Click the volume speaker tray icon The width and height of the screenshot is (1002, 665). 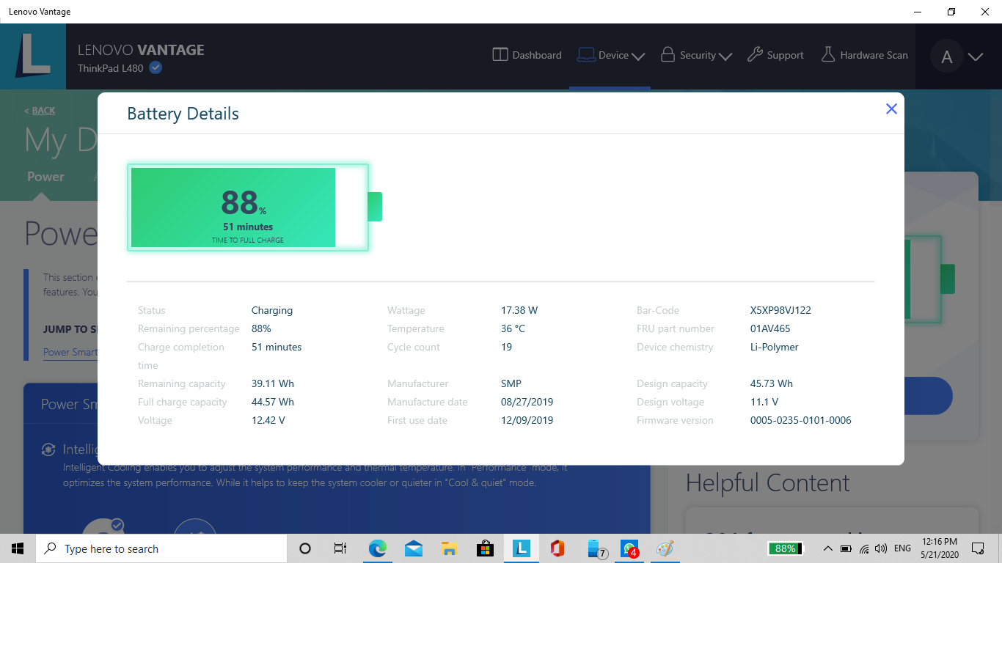tap(881, 548)
